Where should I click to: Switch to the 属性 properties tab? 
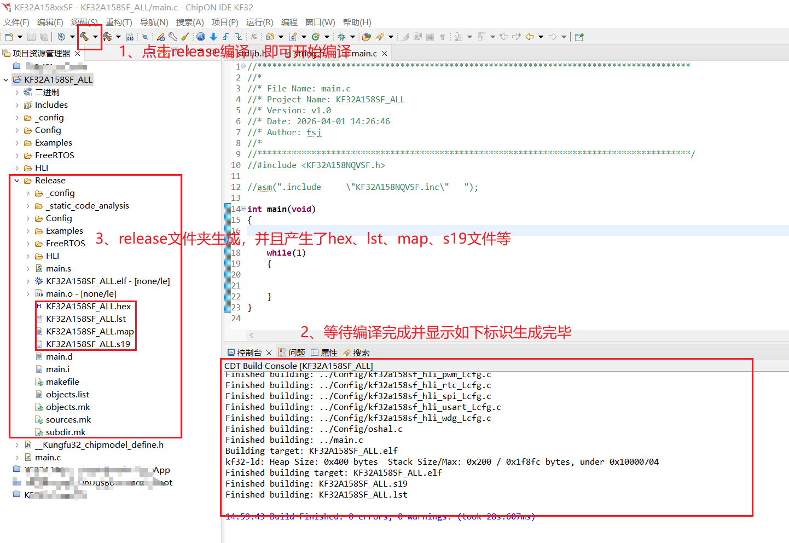click(324, 353)
